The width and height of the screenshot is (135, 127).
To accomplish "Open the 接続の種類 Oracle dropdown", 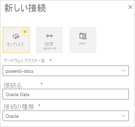I will pos(66,116).
